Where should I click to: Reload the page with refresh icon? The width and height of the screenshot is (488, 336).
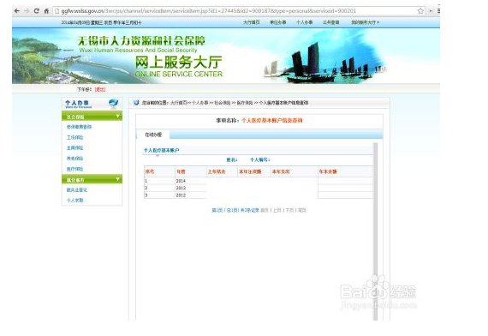37,11
